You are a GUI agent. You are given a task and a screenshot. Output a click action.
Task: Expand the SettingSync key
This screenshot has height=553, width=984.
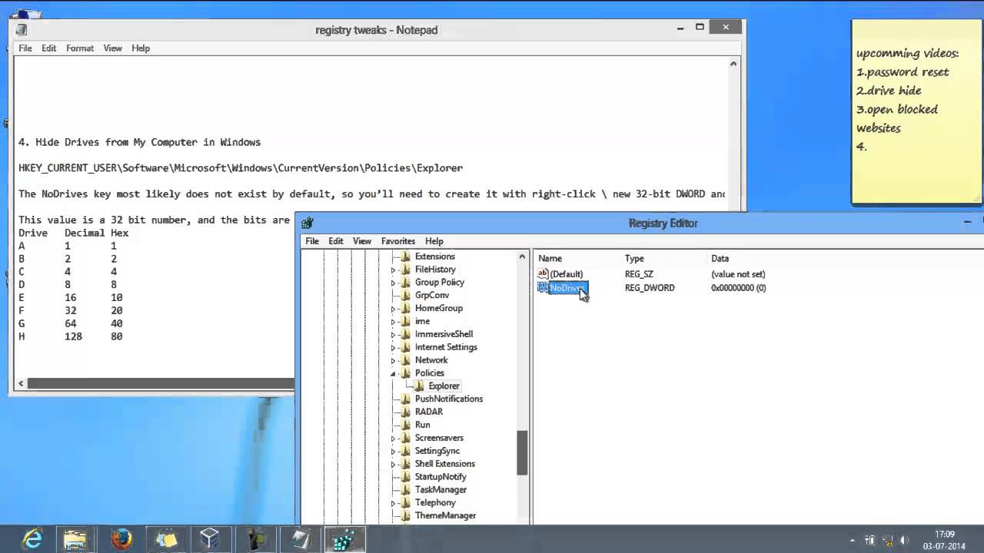pos(393,451)
